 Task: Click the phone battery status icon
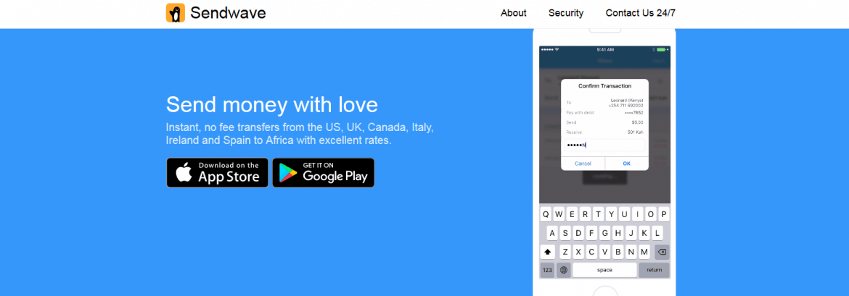point(660,49)
